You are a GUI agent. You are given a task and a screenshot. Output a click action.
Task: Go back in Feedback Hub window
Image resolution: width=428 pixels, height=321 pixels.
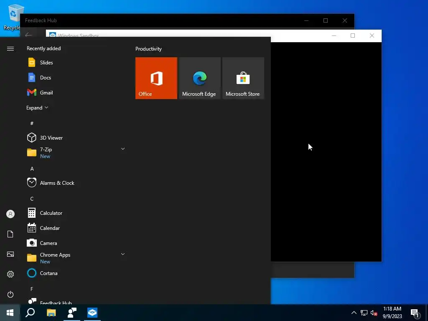pyautogui.click(x=28, y=35)
